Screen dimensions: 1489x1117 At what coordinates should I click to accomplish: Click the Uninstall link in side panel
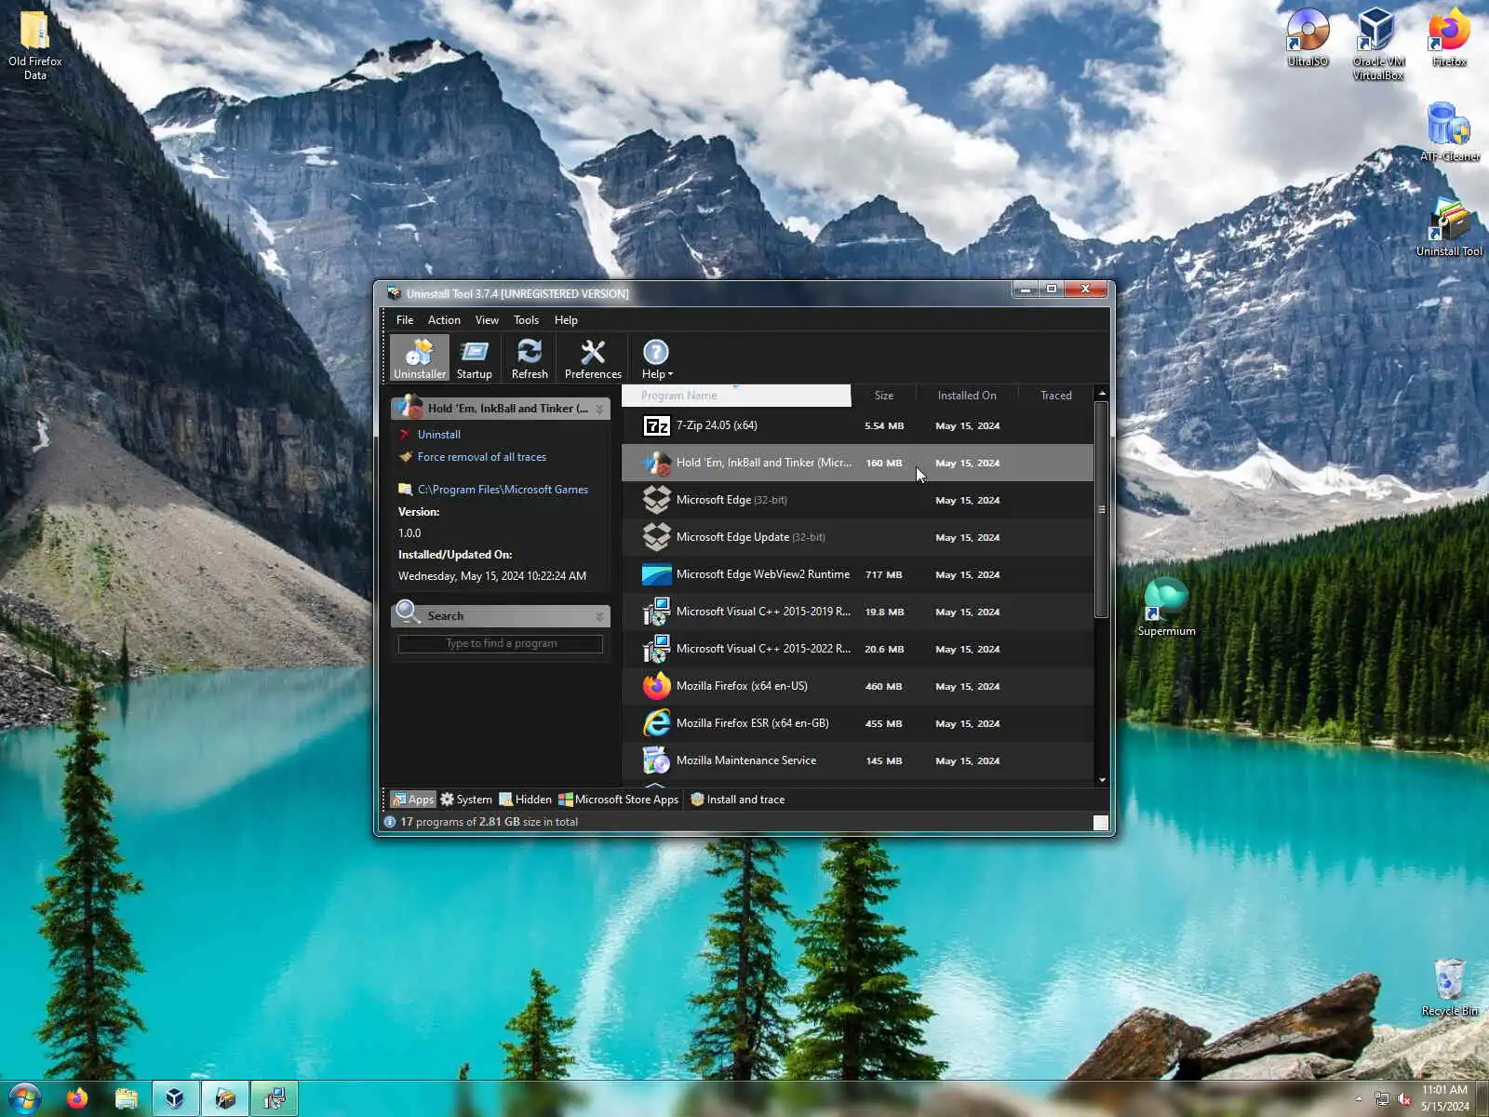[438, 435]
